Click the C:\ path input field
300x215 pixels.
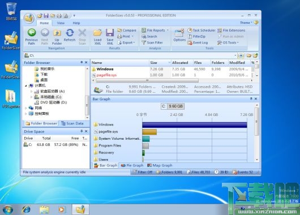click(130, 55)
